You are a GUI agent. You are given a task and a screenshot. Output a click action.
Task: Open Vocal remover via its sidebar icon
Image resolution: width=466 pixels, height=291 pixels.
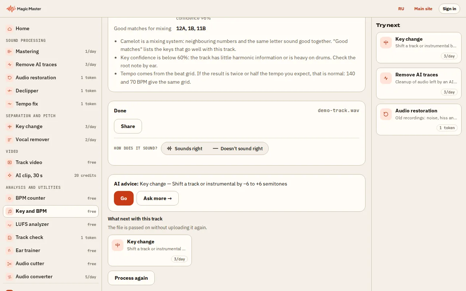(9, 140)
